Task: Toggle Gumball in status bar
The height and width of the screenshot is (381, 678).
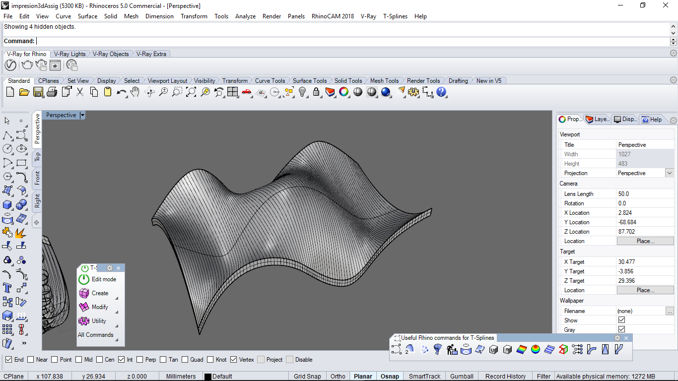Action: 462,377
